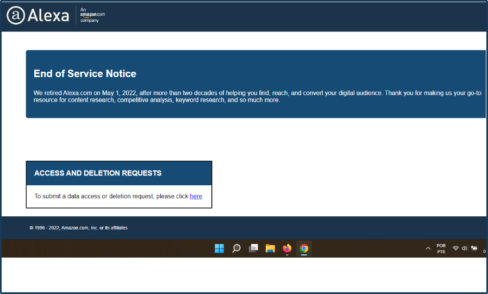Click the 'End of Service Notice' heading

85,73
